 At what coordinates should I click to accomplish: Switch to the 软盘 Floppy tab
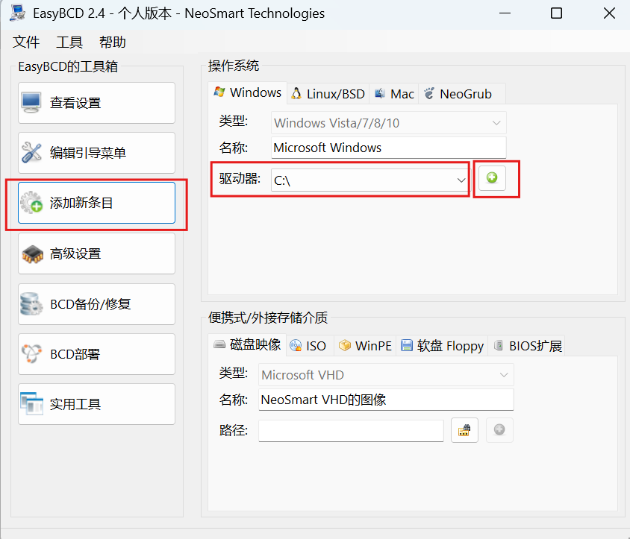442,346
